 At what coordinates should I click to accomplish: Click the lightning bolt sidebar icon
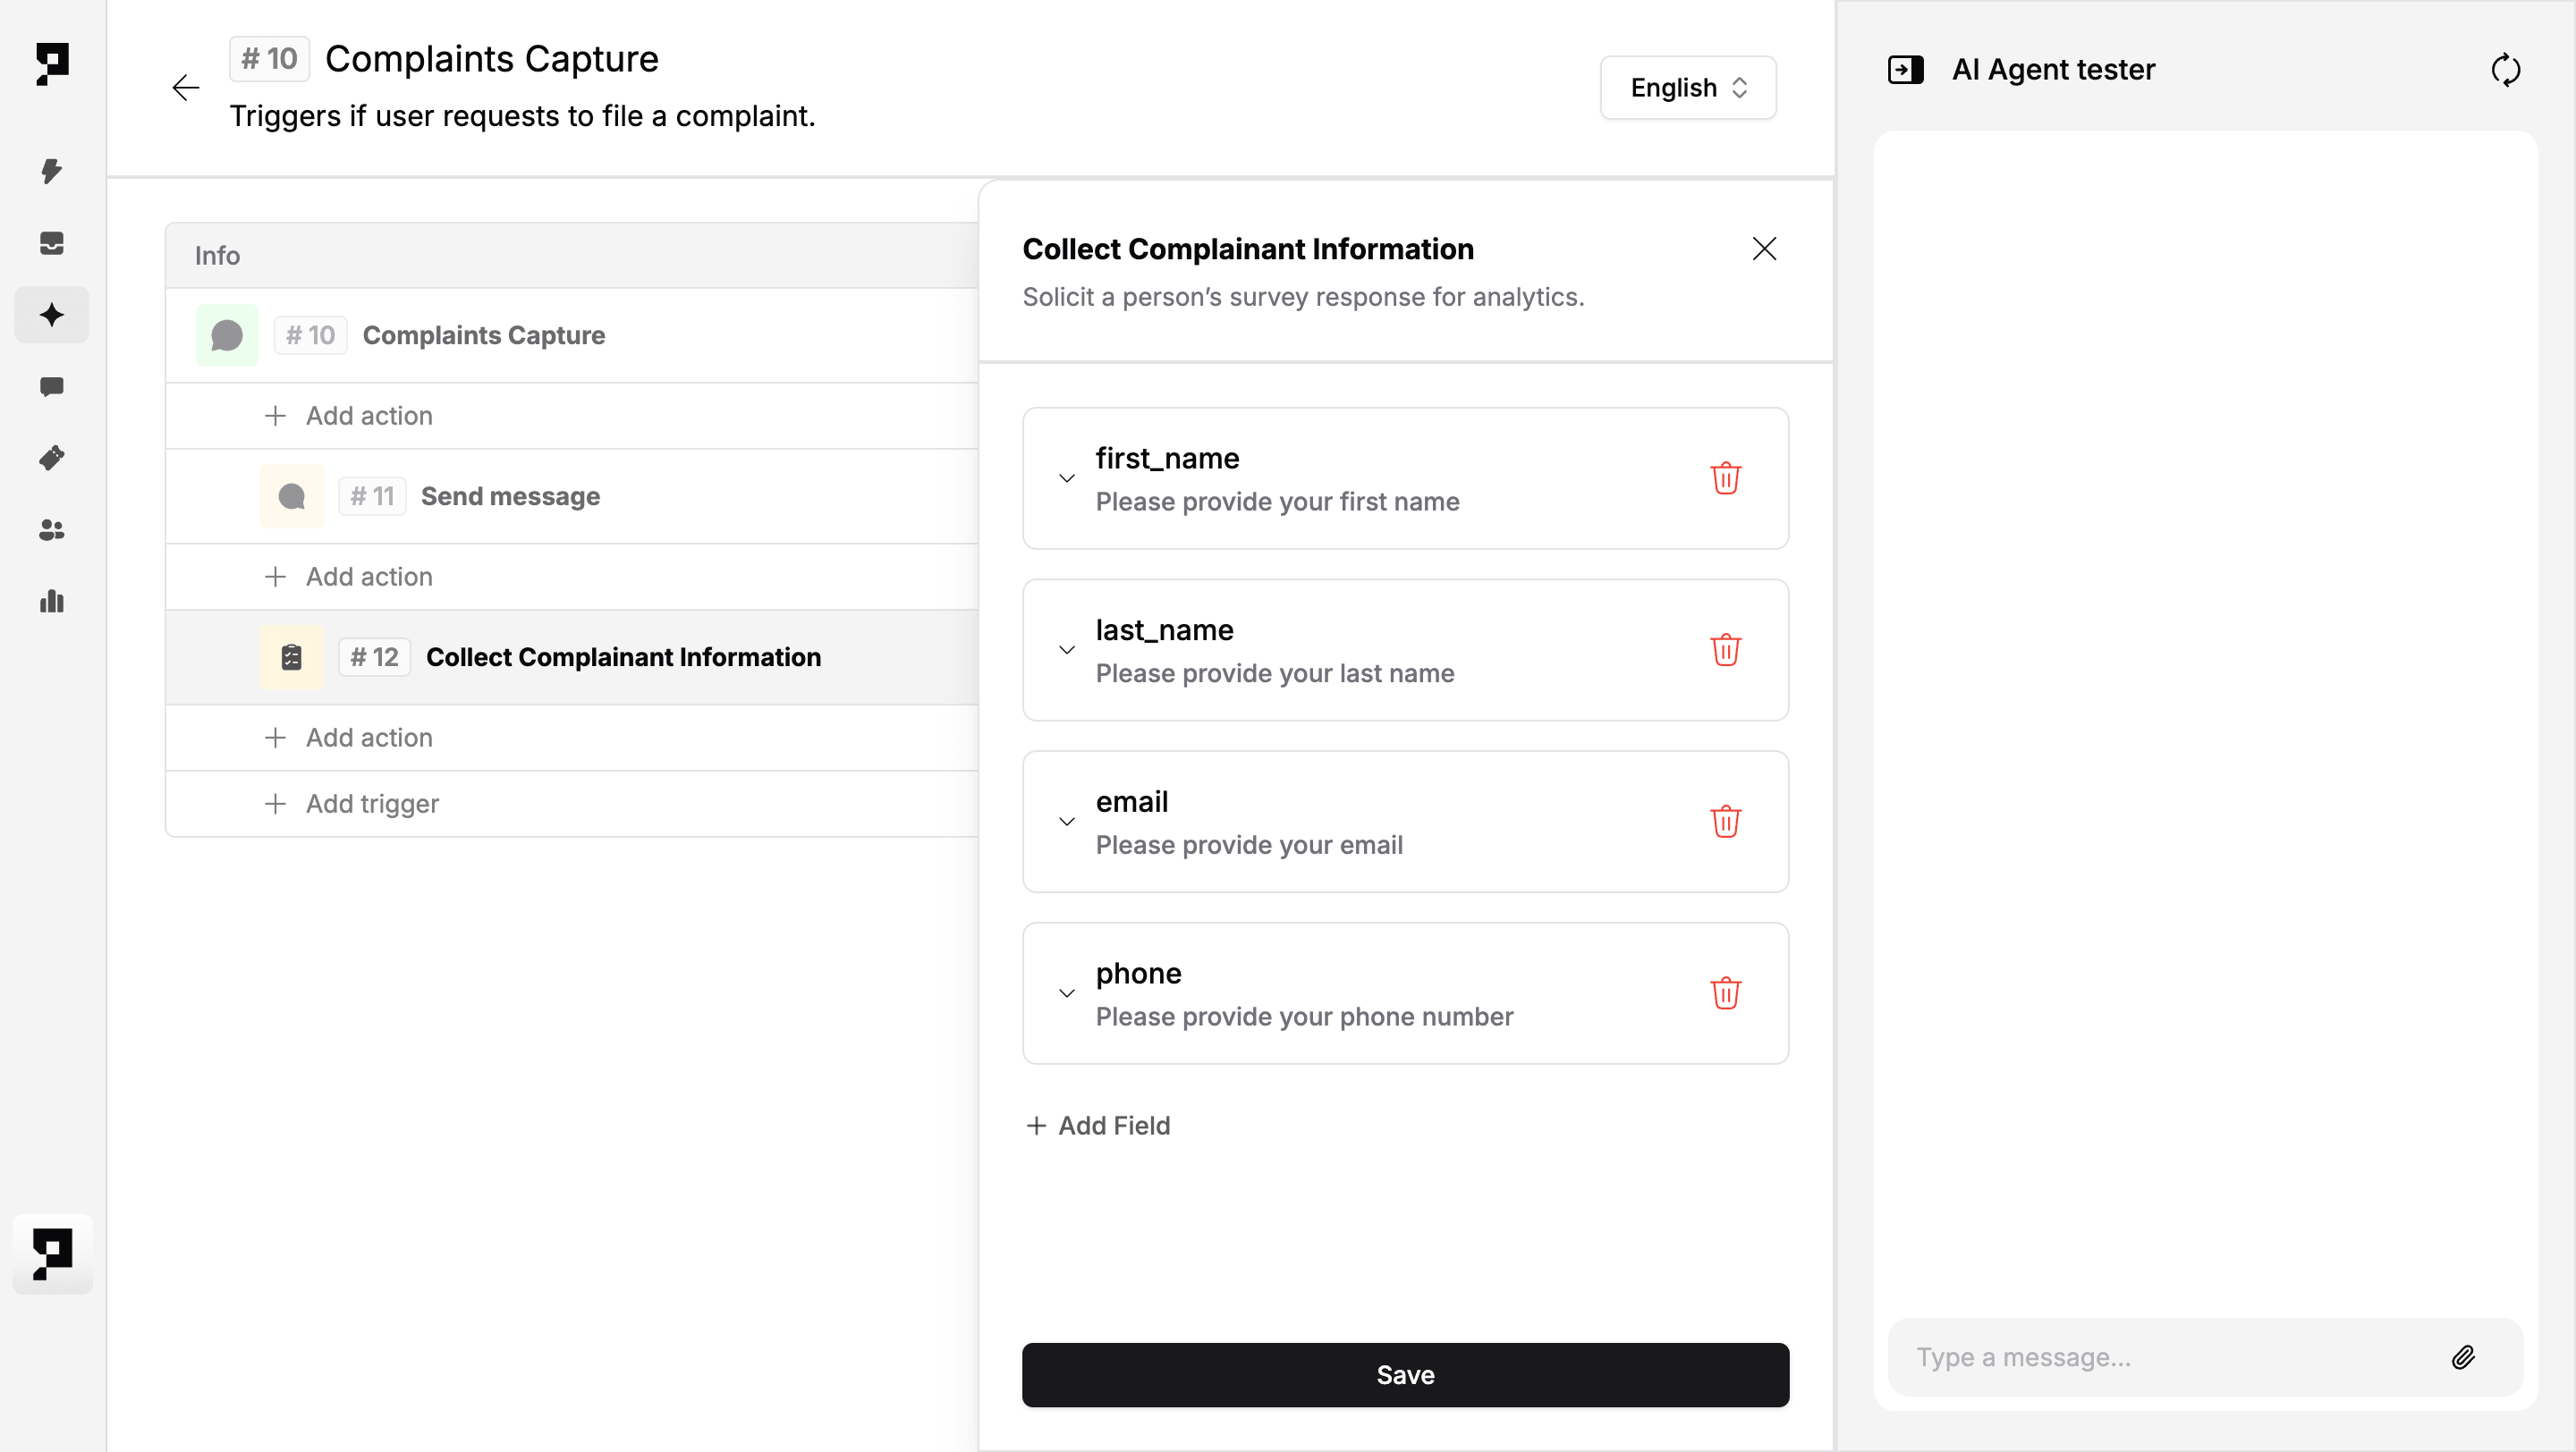click(52, 171)
